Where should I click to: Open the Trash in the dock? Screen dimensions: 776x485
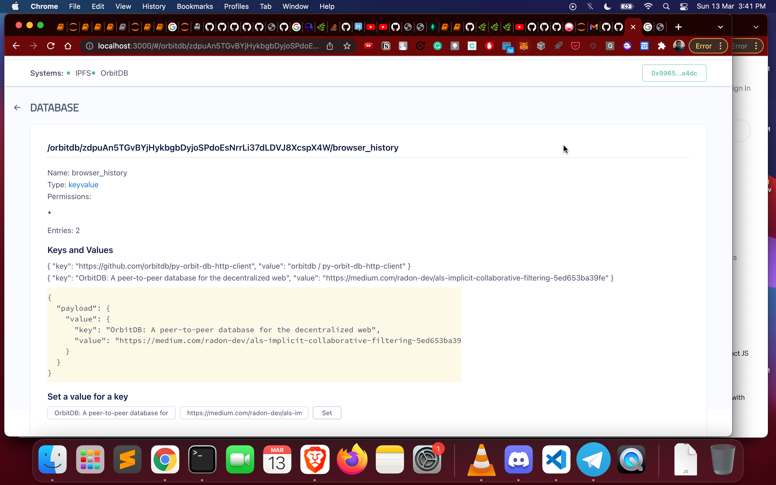(x=722, y=459)
